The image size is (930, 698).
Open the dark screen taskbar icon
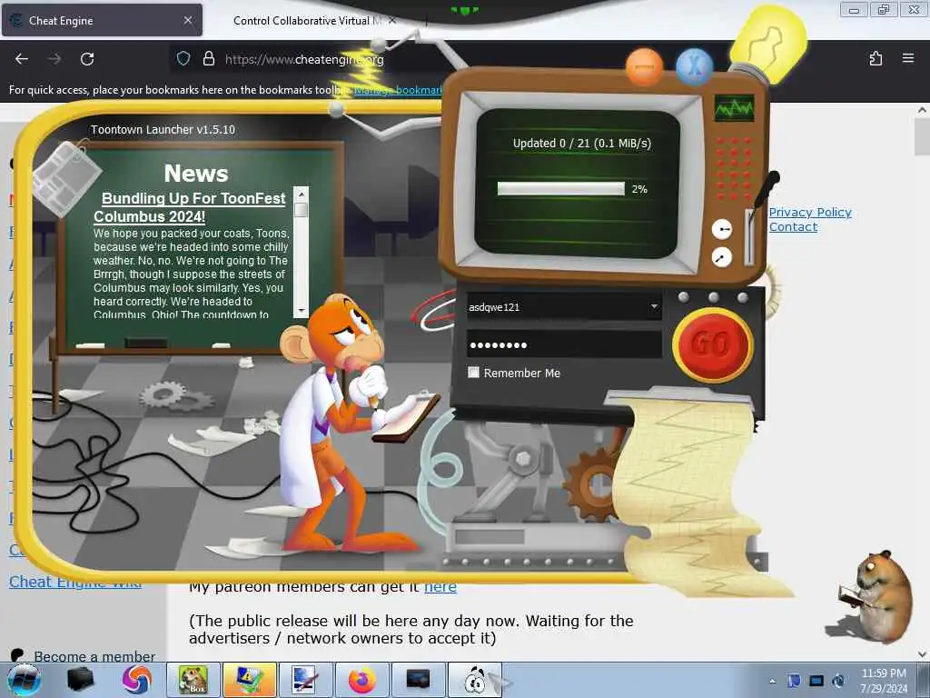click(x=418, y=680)
